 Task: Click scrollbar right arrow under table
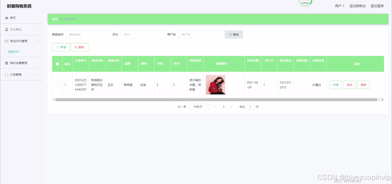coord(382,100)
